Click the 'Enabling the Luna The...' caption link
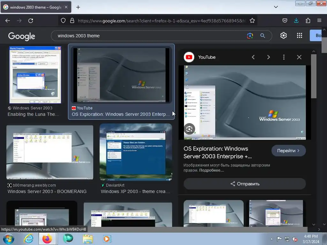The image size is (327, 245). (33, 114)
